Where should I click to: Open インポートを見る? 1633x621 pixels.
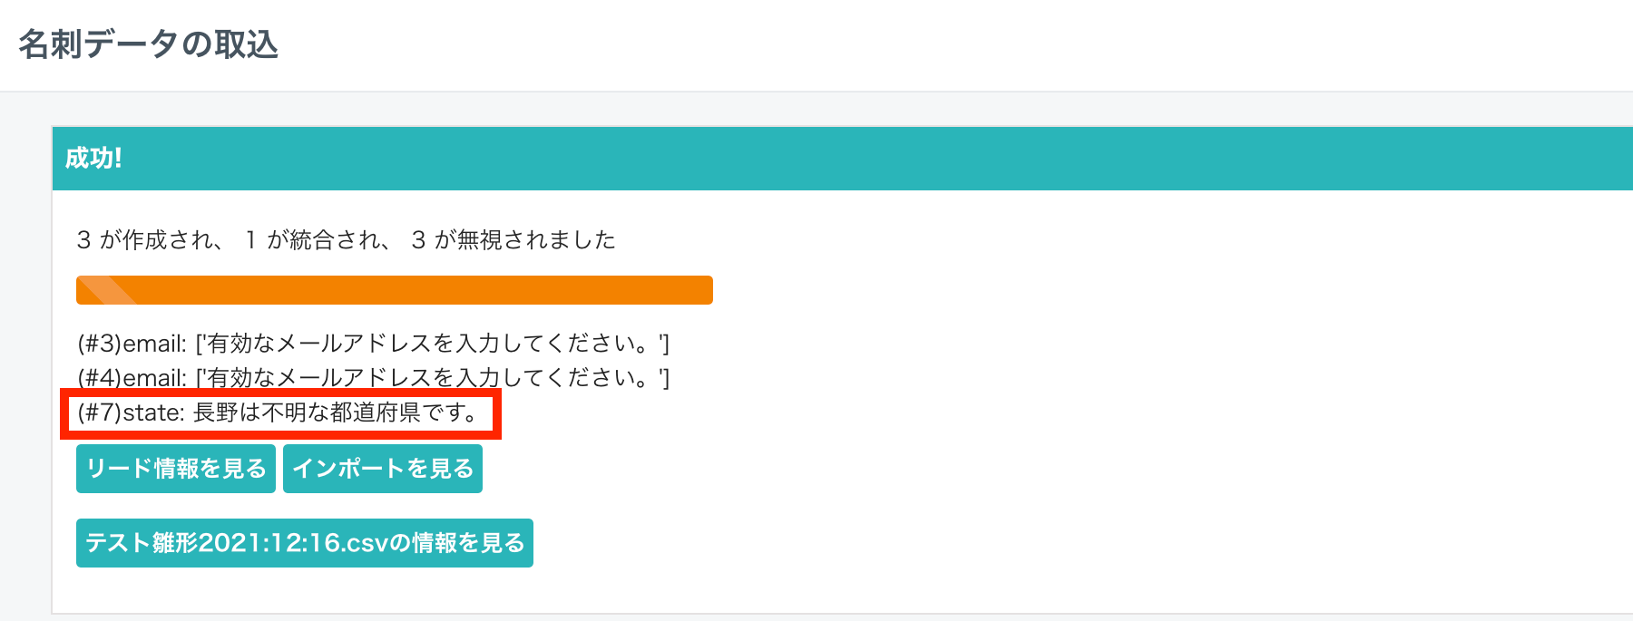383,469
